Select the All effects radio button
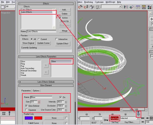This screenshot has width=153, height=125. (x=32, y=39)
